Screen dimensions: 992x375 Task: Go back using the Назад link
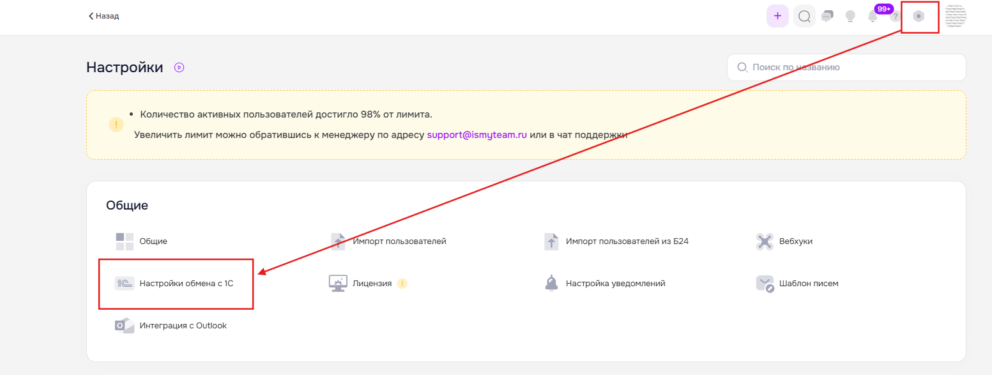103,16
